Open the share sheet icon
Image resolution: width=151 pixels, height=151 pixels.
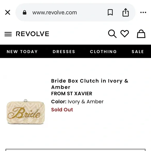click(125, 12)
